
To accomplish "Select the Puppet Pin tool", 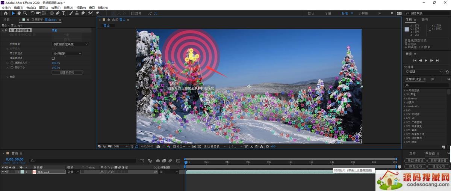I will [98, 13].
